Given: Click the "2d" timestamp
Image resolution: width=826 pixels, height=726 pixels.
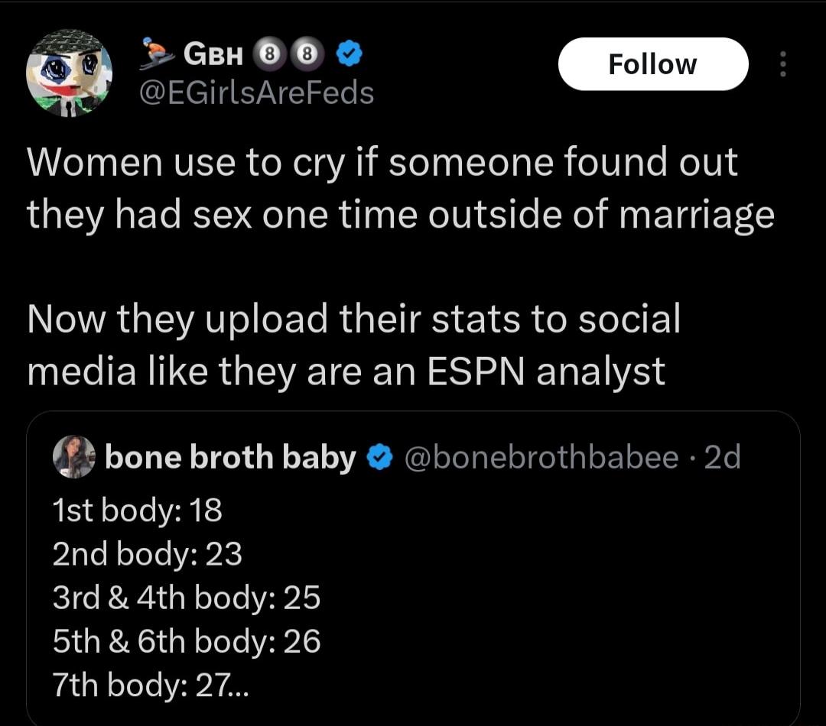Looking at the screenshot, I should click(722, 457).
